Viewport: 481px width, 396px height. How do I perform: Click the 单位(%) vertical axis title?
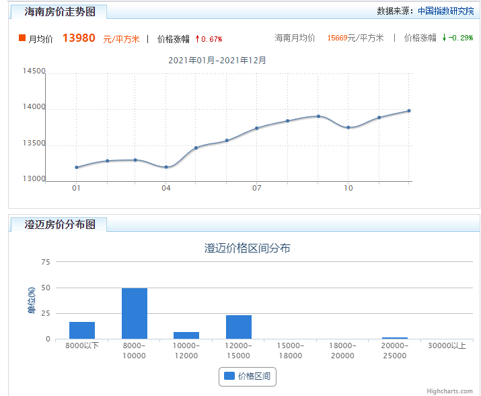coord(32,300)
